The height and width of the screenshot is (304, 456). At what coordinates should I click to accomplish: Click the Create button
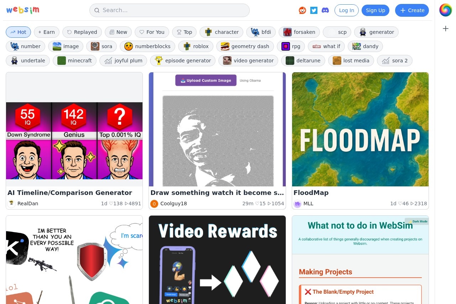pyautogui.click(x=412, y=10)
